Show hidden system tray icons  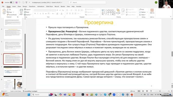coord(141,95)
